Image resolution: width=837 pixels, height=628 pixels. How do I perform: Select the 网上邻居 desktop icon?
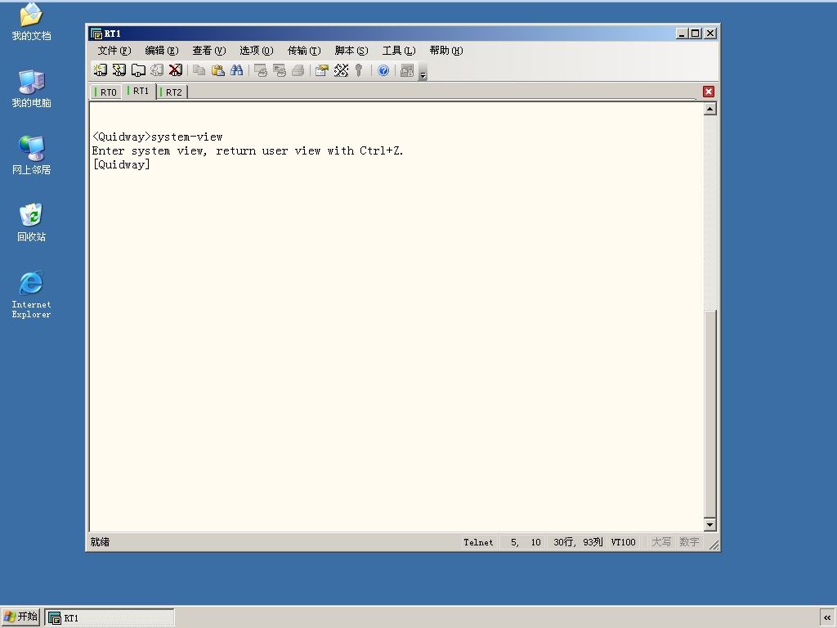click(31, 155)
